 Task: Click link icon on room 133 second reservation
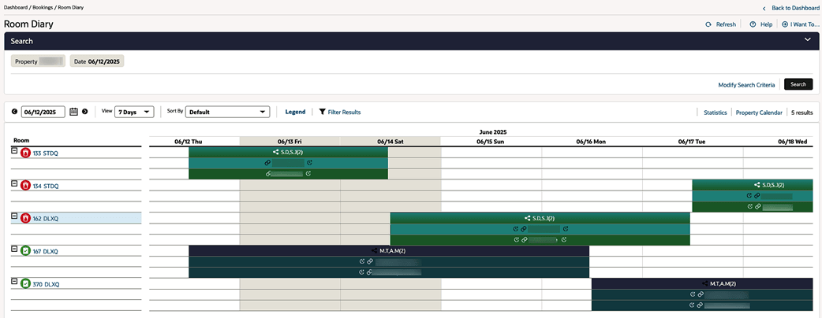(x=268, y=174)
